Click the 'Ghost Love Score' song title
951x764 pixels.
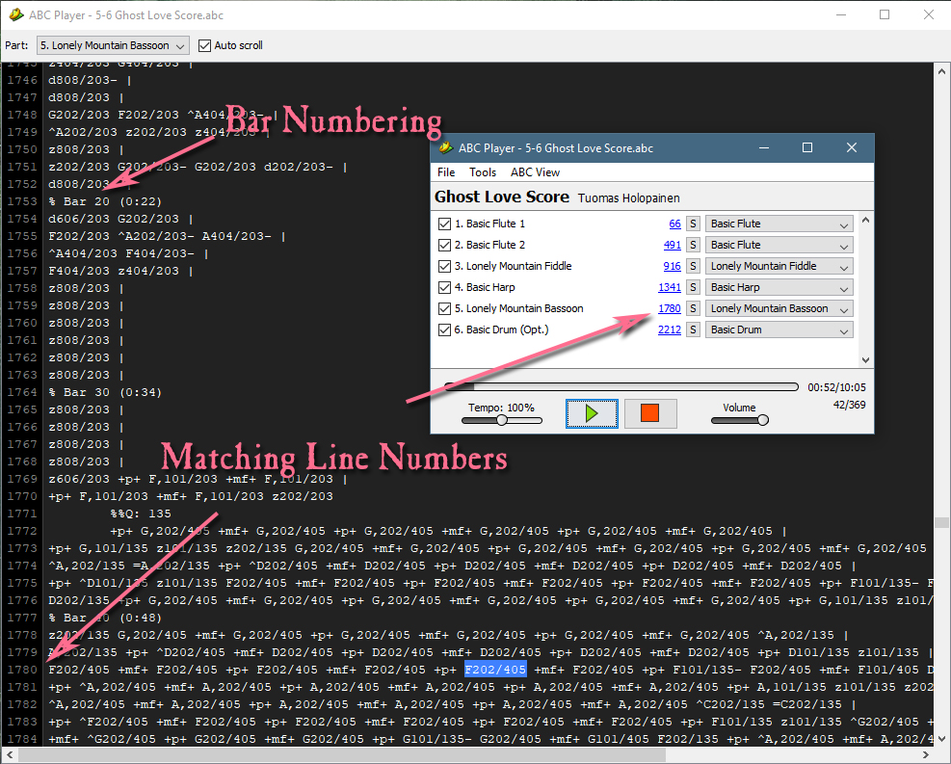(x=502, y=197)
